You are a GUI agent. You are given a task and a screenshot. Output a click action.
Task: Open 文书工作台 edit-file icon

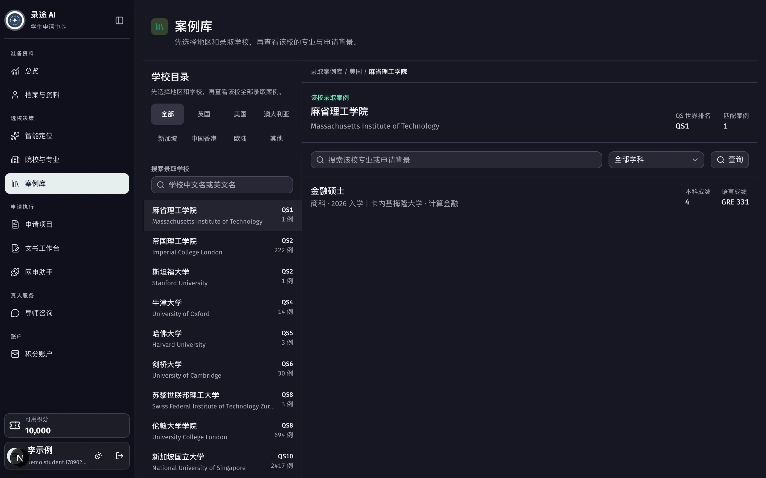[x=15, y=249]
